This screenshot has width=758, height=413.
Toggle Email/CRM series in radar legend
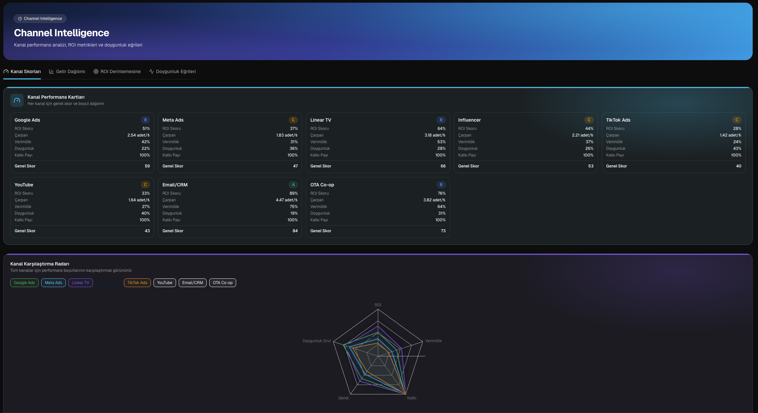pyautogui.click(x=193, y=283)
